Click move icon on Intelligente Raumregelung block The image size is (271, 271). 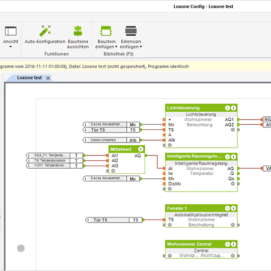tap(227, 156)
